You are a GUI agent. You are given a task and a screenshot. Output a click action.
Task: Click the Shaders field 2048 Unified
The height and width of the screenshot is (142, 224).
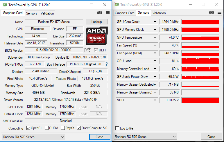point(41,71)
